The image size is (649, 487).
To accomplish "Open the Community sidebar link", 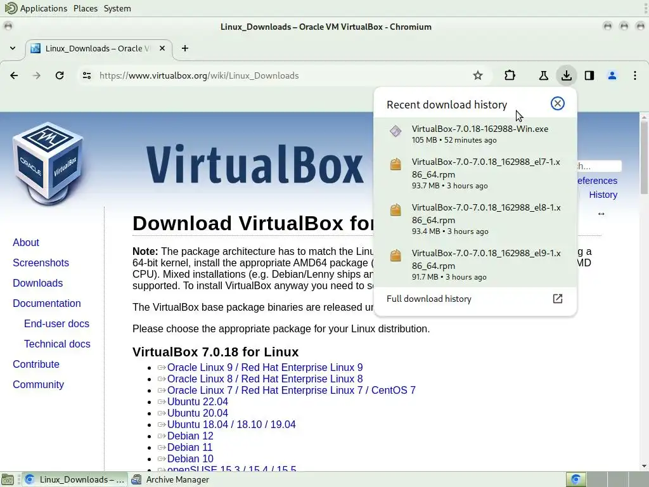I will tap(38, 384).
